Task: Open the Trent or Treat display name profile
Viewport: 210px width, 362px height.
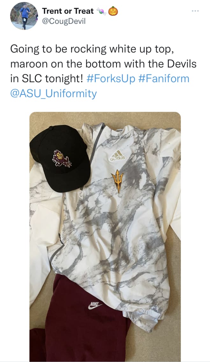Action: (x=68, y=11)
